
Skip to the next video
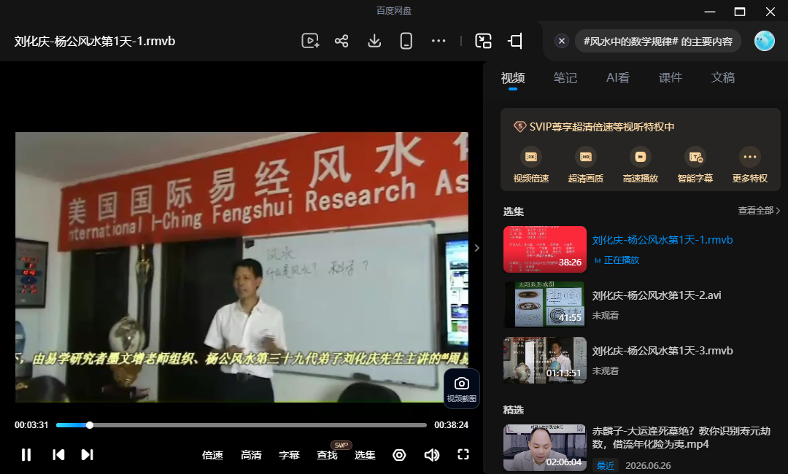[x=87, y=455]
